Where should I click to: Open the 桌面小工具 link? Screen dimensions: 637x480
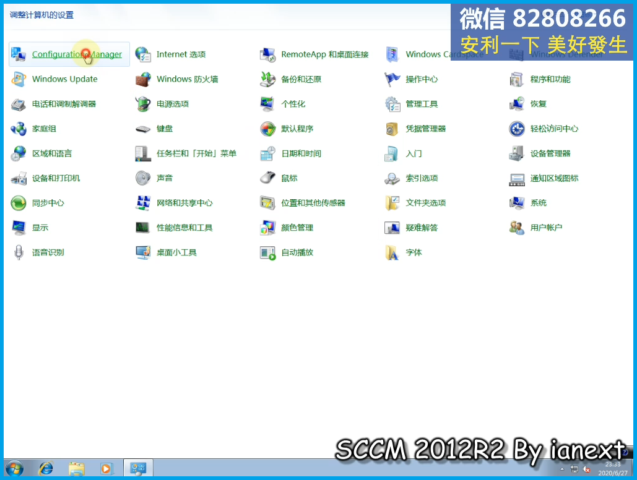pyautogui.click(x=176, y=252)
